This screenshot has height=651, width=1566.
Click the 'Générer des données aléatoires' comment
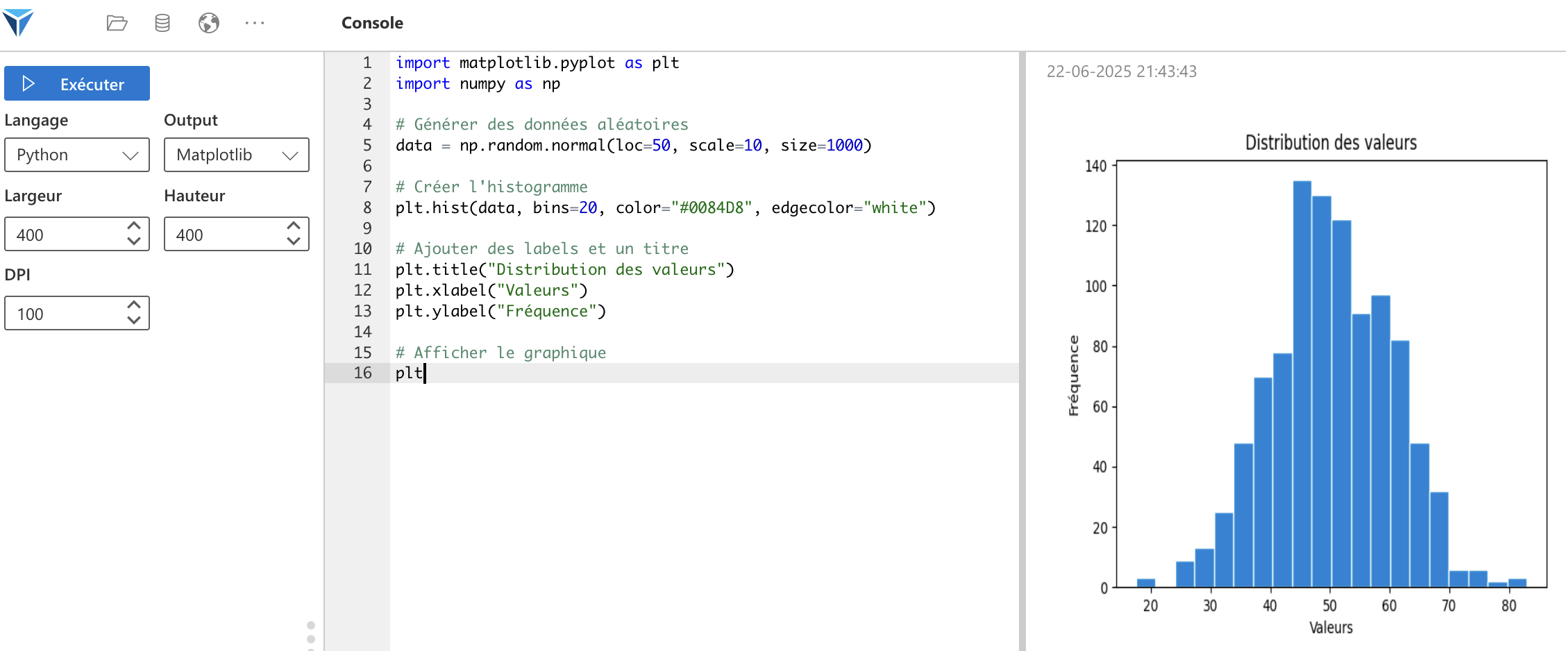[542, 124]
